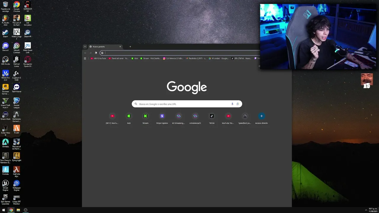Launch the Meta Quest Link shortcut
The width and height of the screenshot is (379, 213).
pos(28,48)
